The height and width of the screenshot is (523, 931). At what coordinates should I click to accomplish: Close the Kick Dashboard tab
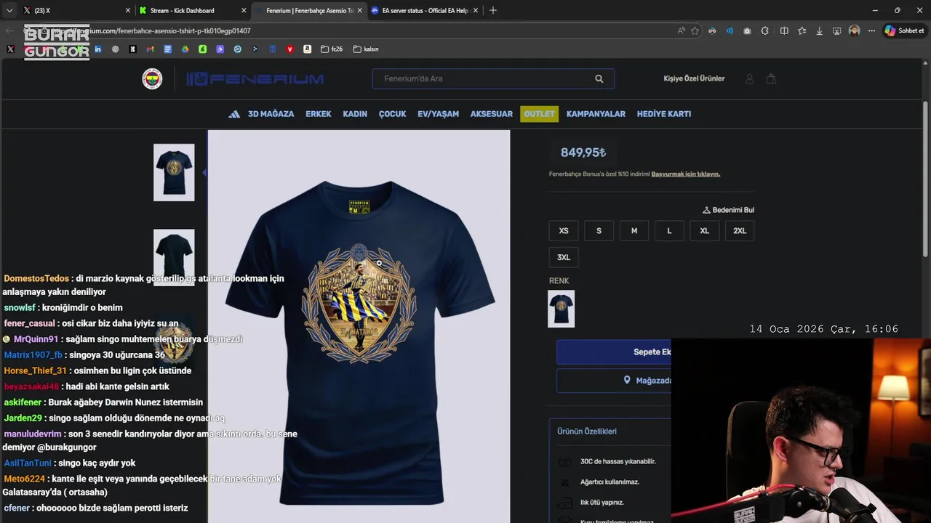click(244, 11)
